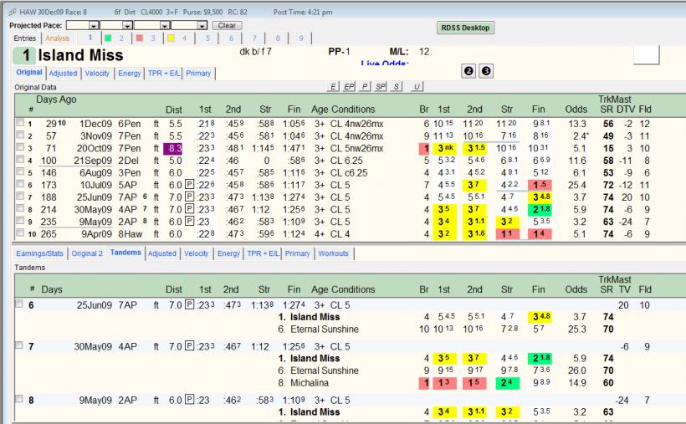Screen dimensions: 686x424
Task: Click the circled 2 black icon
Action: click(x=468, y=71)
